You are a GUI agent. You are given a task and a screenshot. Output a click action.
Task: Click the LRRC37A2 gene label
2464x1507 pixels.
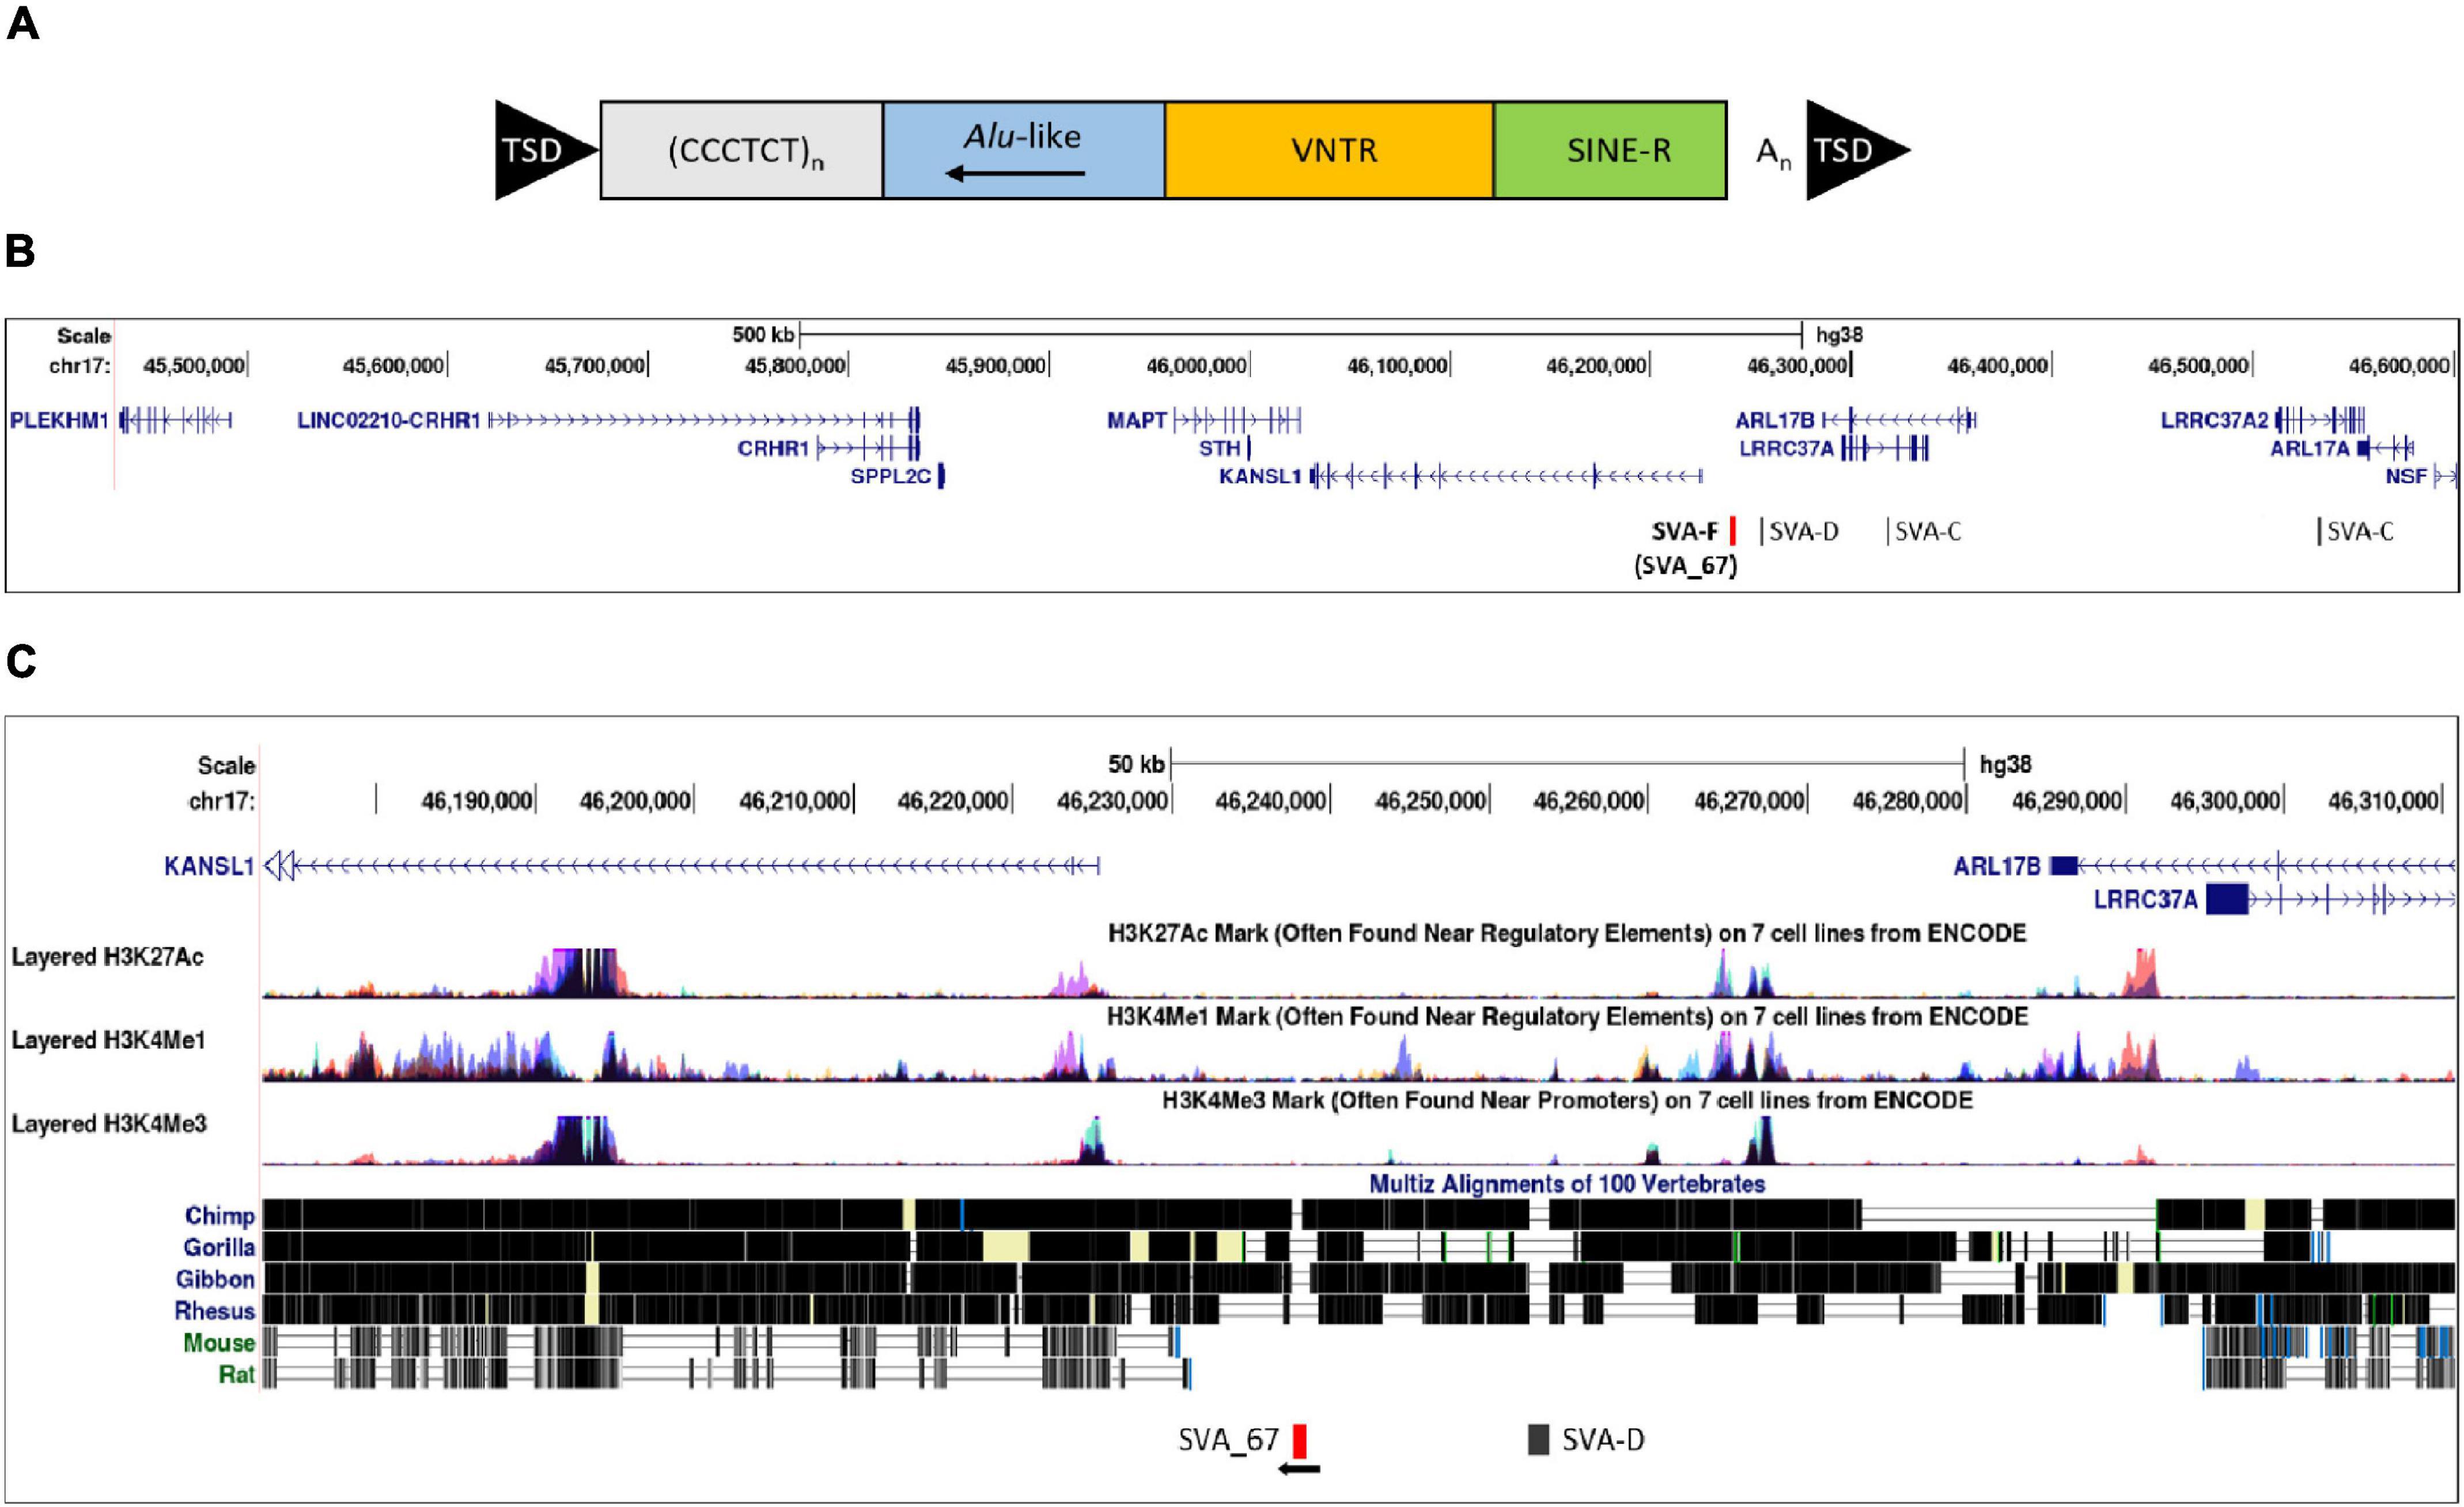coord(2215,420)
